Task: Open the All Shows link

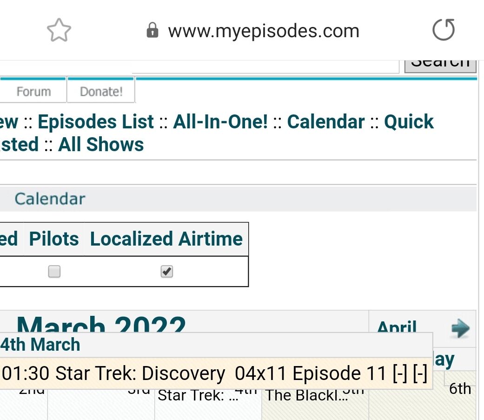Action: click(101, 145)
